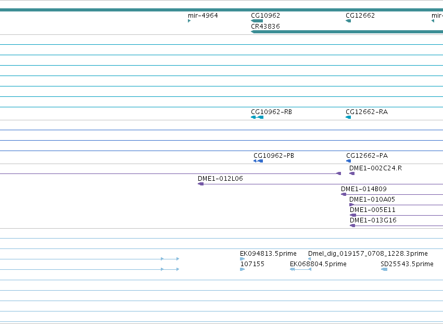
Task: Click the 107155 label
Action: (252, 264)
